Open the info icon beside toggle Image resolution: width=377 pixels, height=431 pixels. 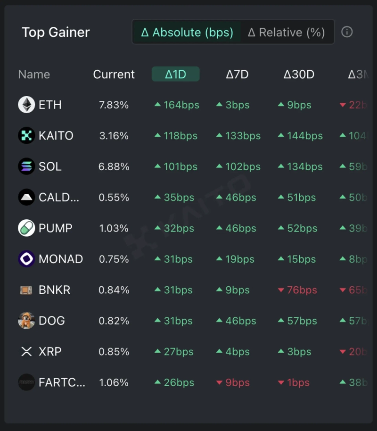(x=347, y=32)
